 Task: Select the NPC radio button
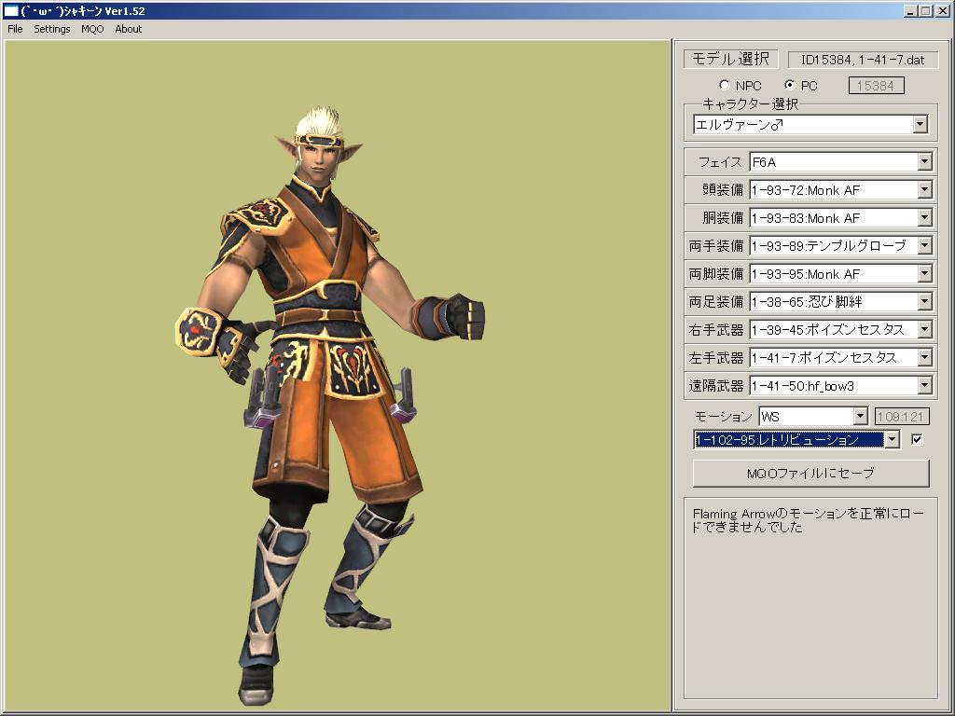pos(724,85)
